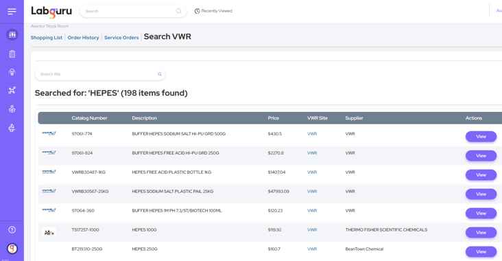This screenshot has height=261, width=502.
Task: Click the Labguru logo
Action: (x=51, y=12)
